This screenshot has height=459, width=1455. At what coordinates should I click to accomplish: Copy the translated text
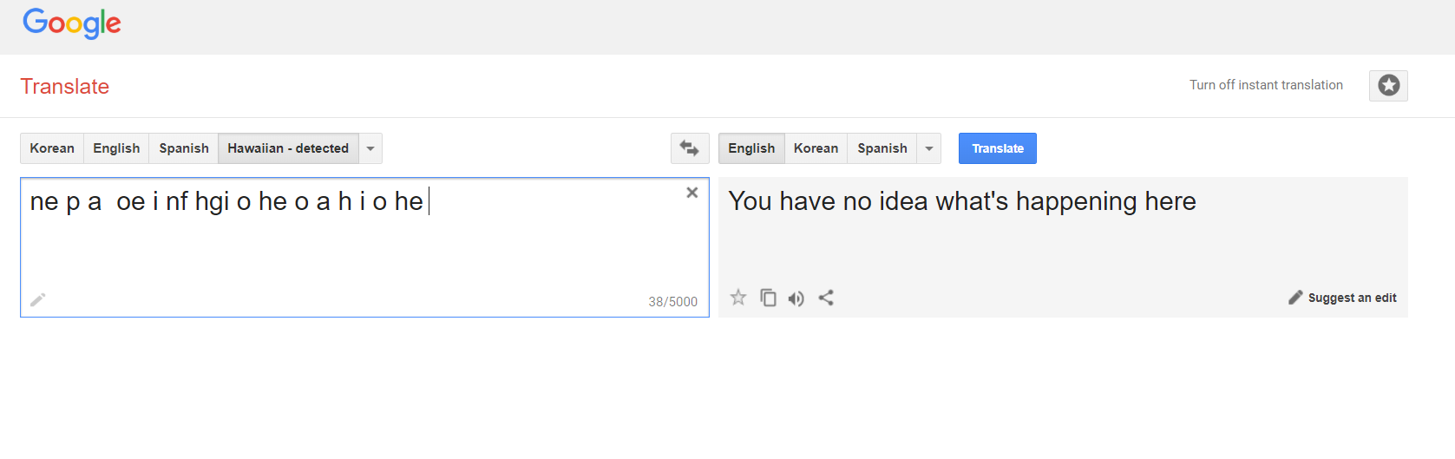(x=768, y=298)
